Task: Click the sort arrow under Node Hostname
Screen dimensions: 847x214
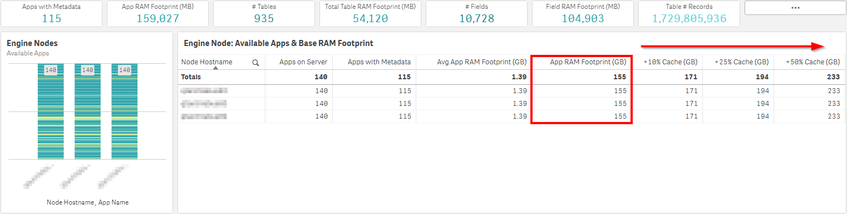Action: click(215, 68)
